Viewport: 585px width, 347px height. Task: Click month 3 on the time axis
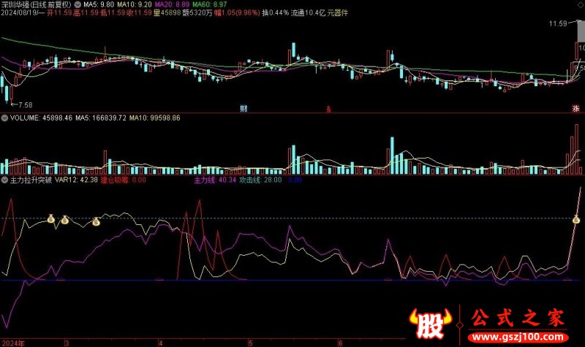point(67,343)
